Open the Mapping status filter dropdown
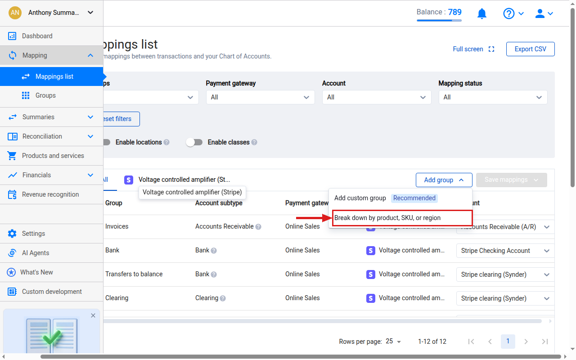Image resolution: width=576 pixels, height=360 pixels. pos(493,97)
